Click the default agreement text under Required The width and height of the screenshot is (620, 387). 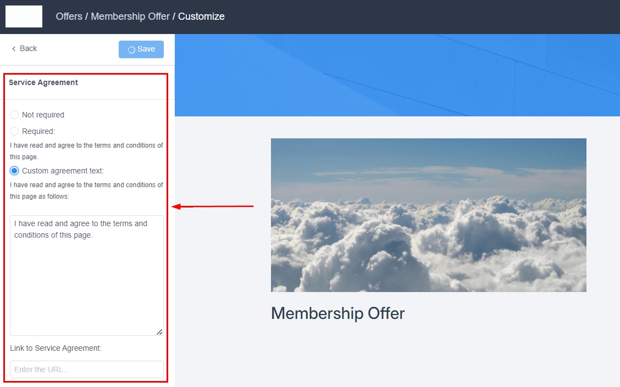click(x=86, y=151)
